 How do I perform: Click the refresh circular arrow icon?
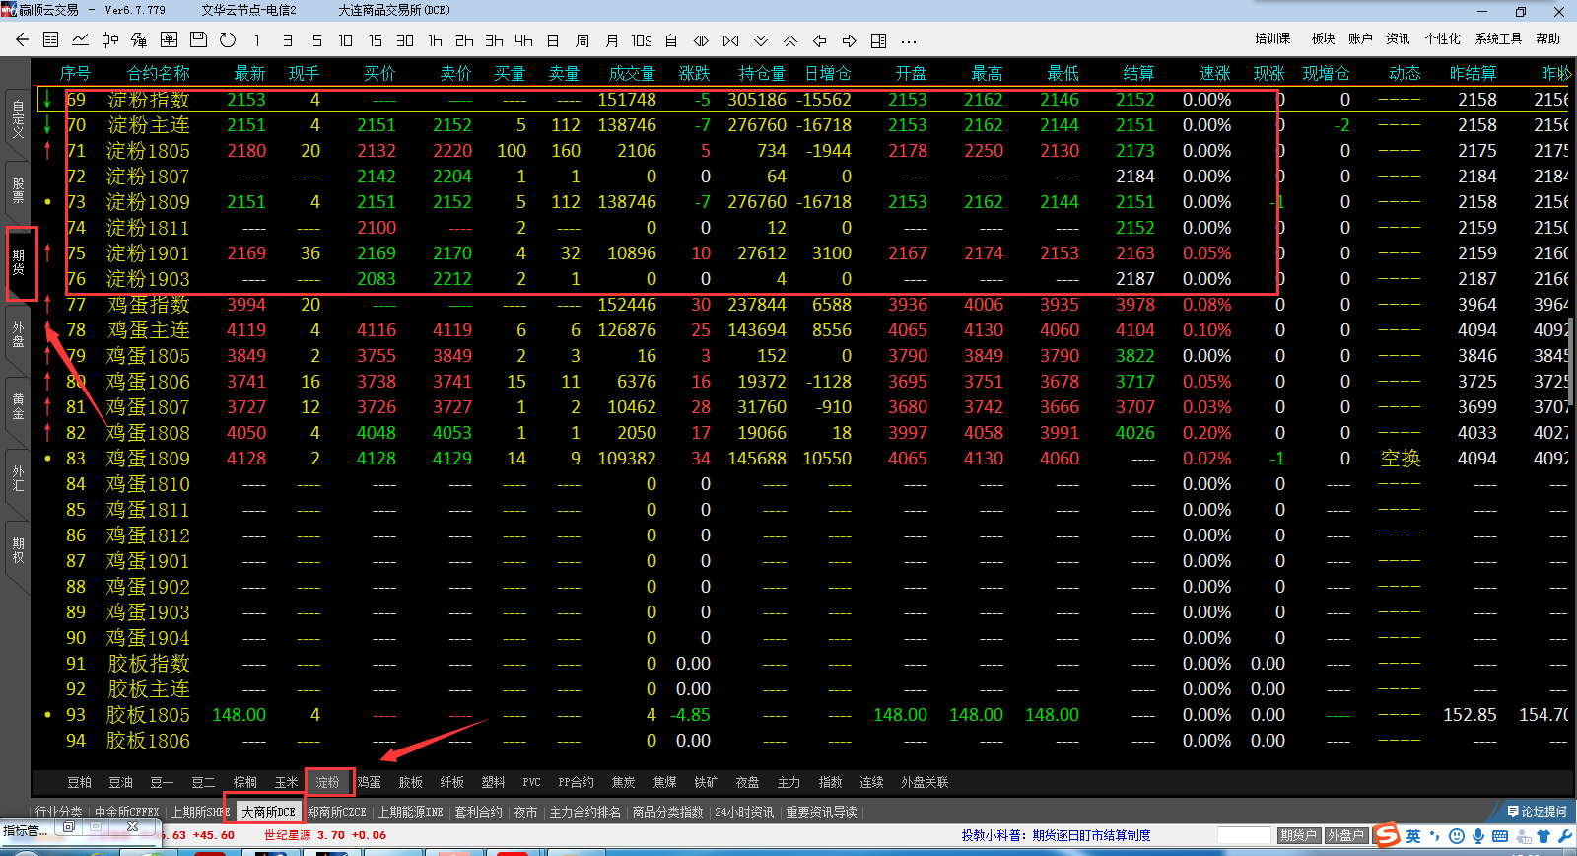(x=228, y=40)
